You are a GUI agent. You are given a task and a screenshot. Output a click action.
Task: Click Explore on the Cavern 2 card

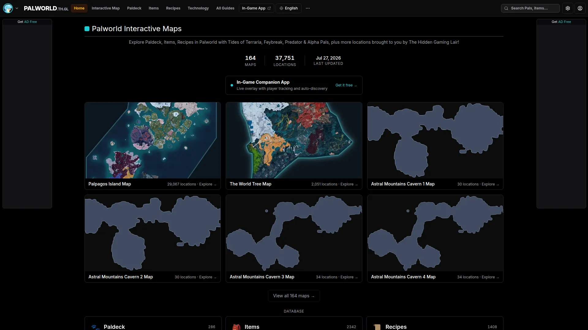[x=208, y=277]
